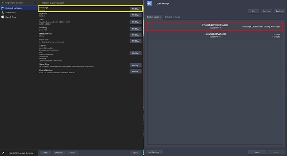The height and width of the screenshot is (156, 287).
Task: Open the sidebar options icon beside Regional Settings
Action: click(x=35, y=3)
